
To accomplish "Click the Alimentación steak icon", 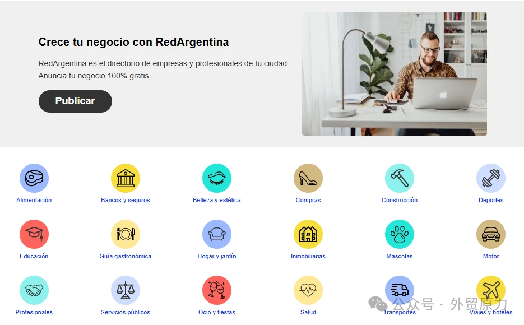I will tap(34, 178).
